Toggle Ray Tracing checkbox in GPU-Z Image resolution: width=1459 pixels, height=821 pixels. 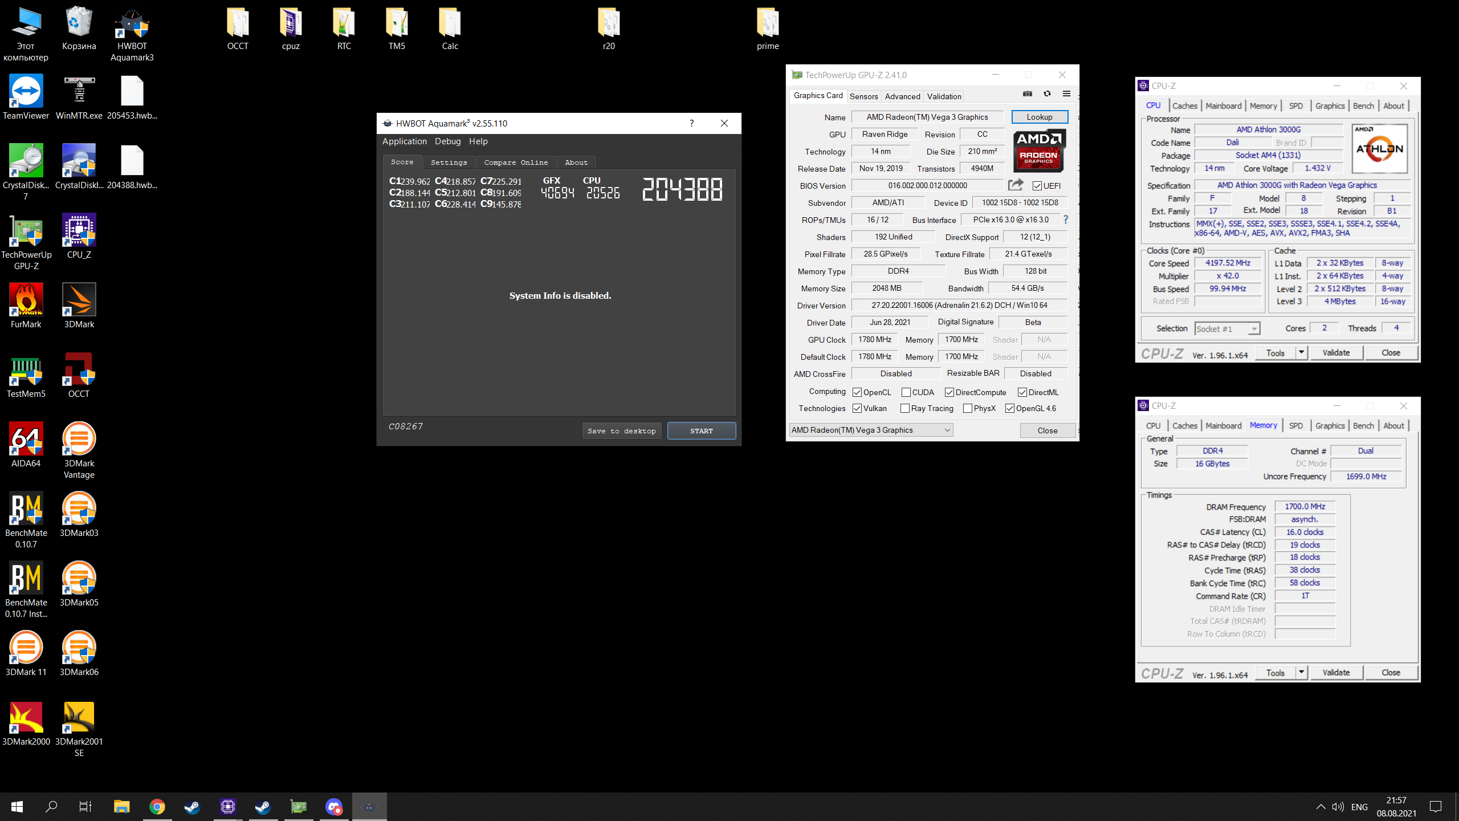[x=904, y=408]
